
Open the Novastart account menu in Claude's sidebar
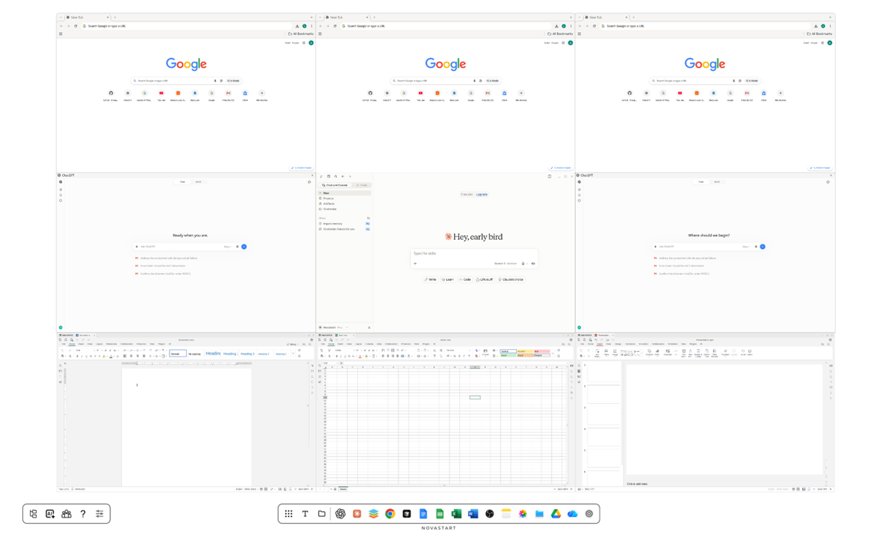click(x=334, y=328)
